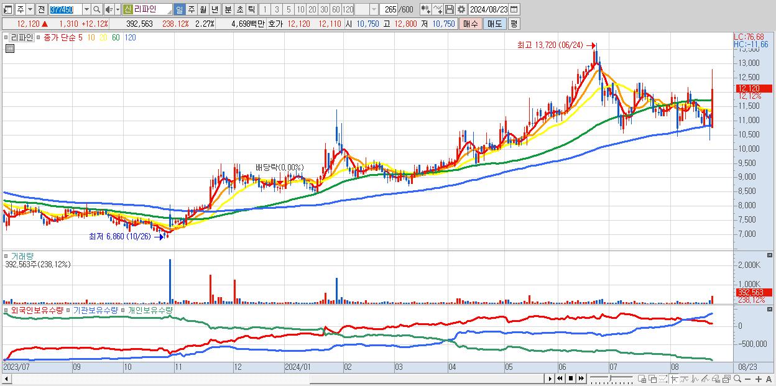Click the fast-forward double-arrow replay button
This screenshot has height=386, width=776.
pos(581,379)
